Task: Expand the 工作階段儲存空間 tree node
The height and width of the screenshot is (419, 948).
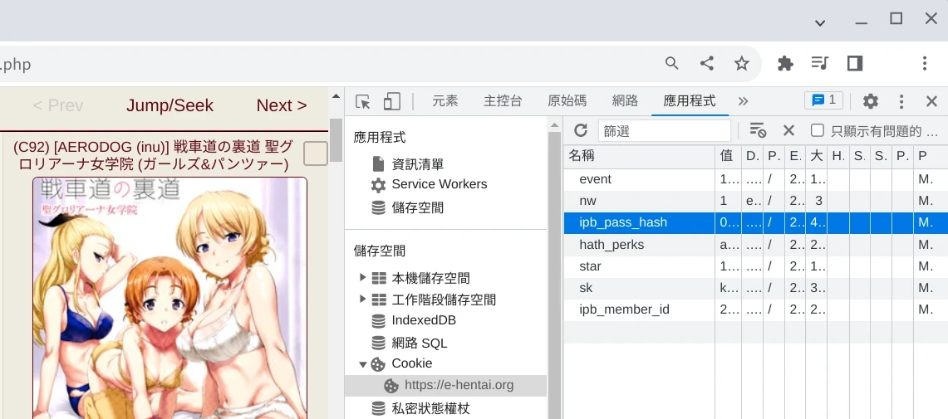Action: pos(363,299)
